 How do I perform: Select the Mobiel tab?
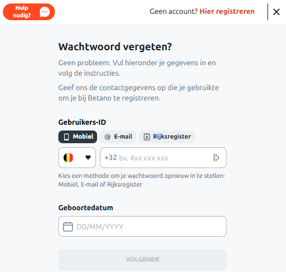(77, 137)
